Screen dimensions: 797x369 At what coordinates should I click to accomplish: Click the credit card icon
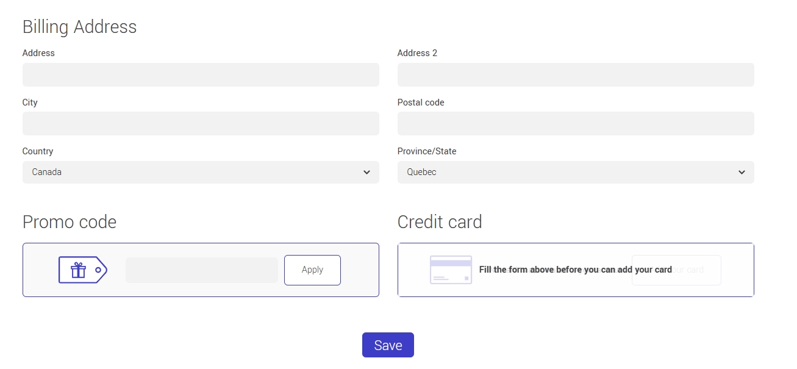[451, 270]
